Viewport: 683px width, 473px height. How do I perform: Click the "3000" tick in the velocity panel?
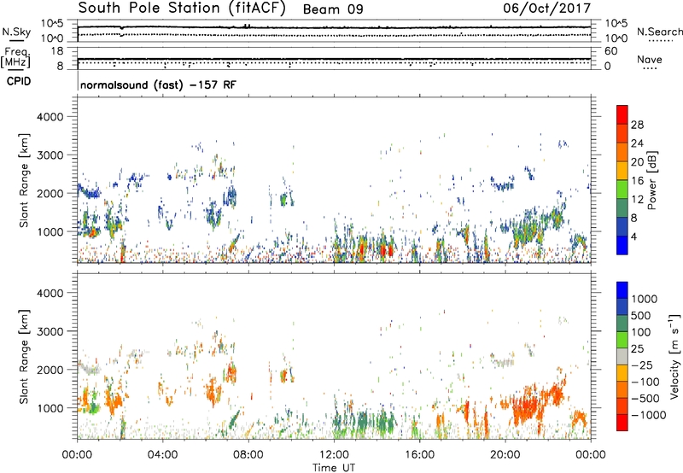pyautogui.click(x=50, y=331)
